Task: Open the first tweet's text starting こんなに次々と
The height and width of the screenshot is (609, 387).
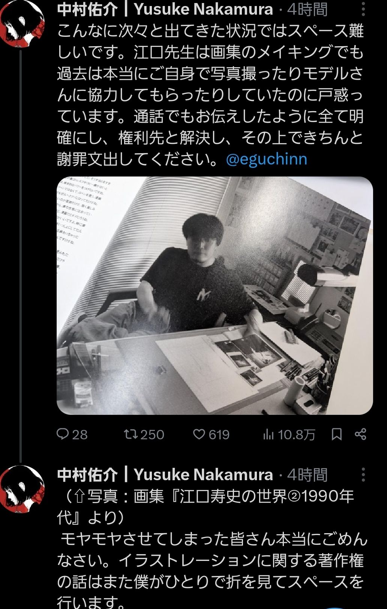Action: (x=210, y=95)
